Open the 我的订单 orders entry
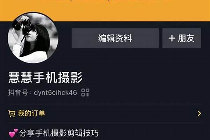The height and width of the screenshot is (140, 210). [x=104, y=113]
